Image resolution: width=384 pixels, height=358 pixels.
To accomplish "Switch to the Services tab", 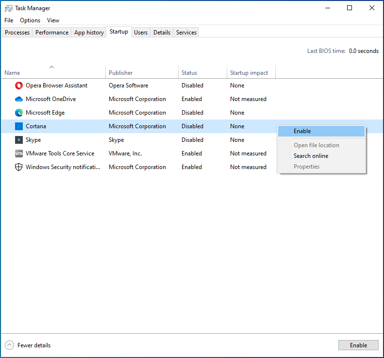I will click(x=186, y=33).
